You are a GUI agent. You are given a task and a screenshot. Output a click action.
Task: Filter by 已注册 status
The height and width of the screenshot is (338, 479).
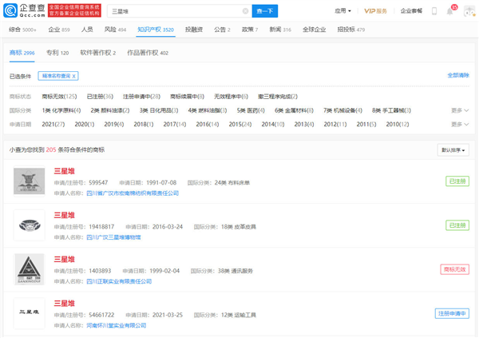(x=98, y=96)
